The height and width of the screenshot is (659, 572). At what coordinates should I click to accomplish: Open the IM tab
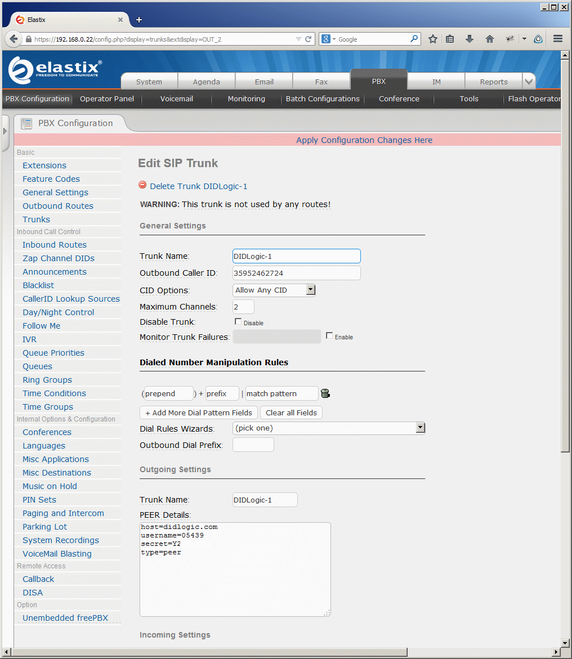(x=436, y=82)
